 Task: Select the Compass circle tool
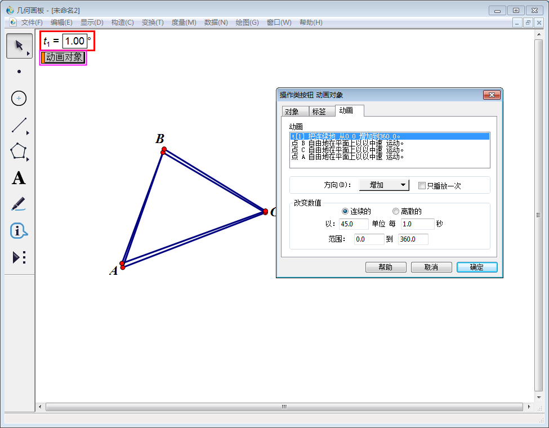[x=19, y=98]
